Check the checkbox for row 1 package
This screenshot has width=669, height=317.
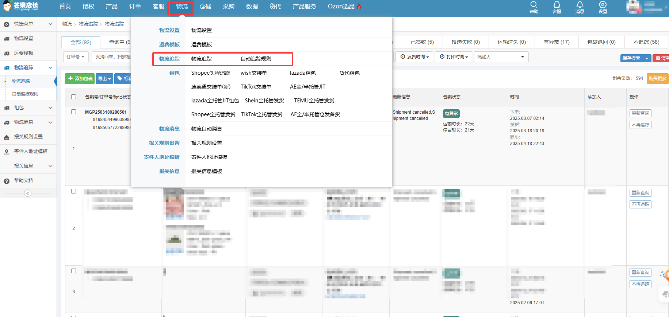73,112
